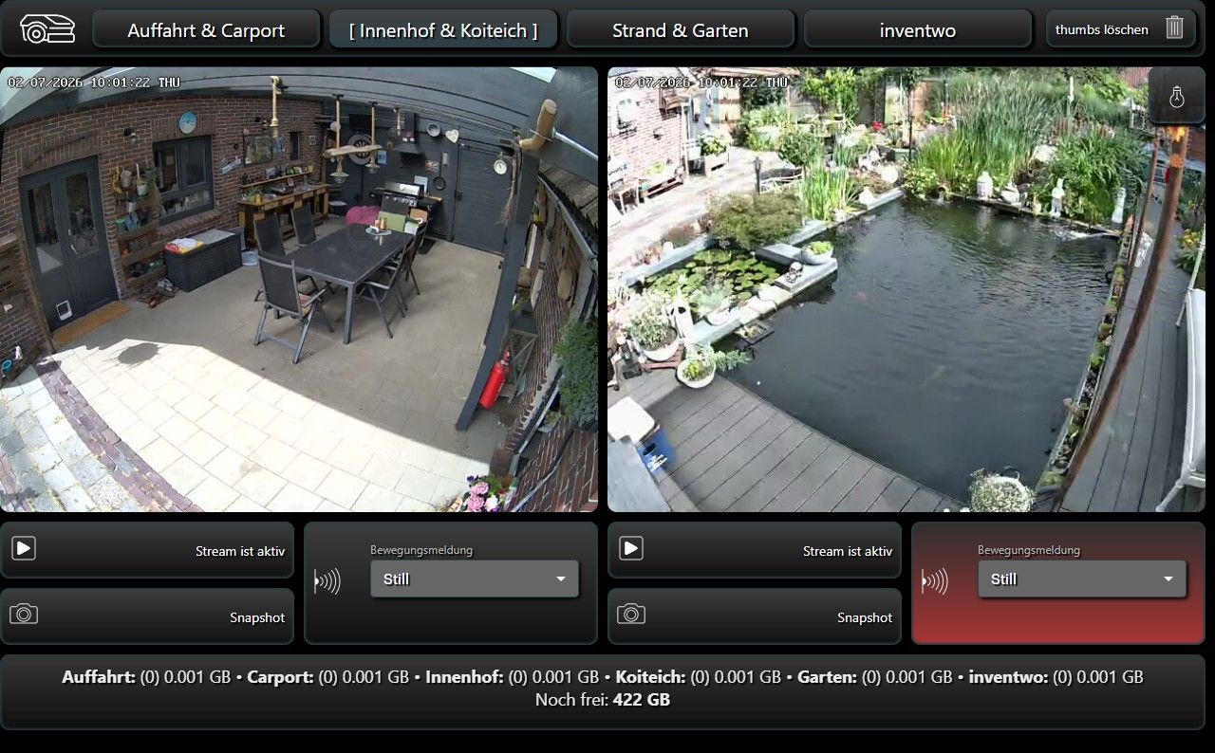Image resolution: width=1215 pixels, height=753 pixels.
Task: Click the Innenhof courtyard camera feed
Action: [x=299, y=289]
